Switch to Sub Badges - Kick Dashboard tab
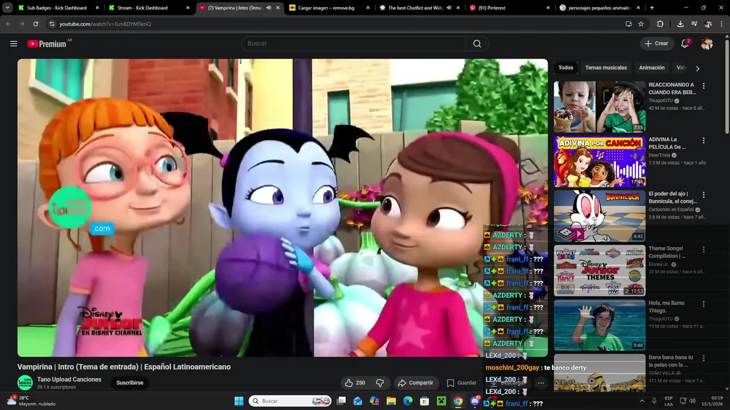730x410 pixels. (58, 8)
